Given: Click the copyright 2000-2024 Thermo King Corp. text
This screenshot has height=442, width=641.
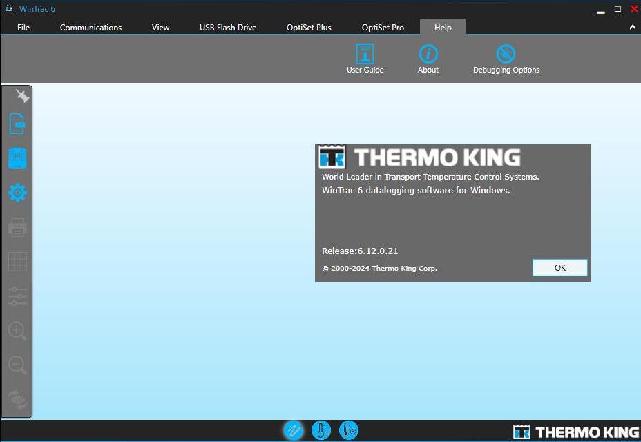Looking at the screenshot, I should [x=379, y=268].
